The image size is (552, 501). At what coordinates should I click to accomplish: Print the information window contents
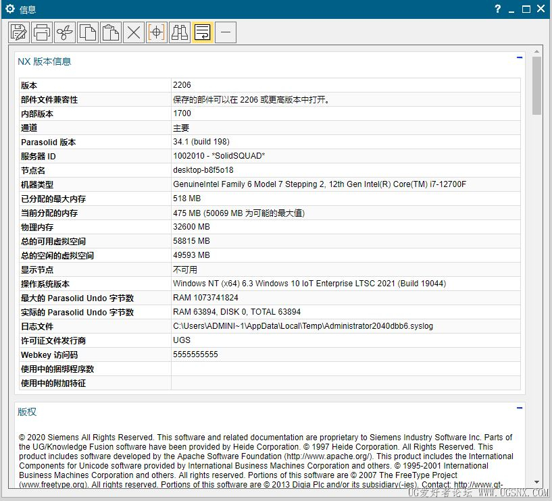[x=42, y=32]
